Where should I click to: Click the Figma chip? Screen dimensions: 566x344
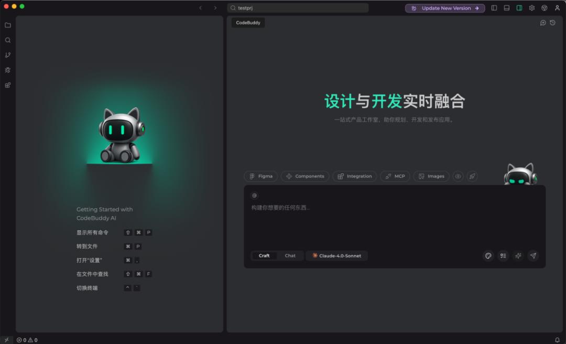[x=261, y=176]
